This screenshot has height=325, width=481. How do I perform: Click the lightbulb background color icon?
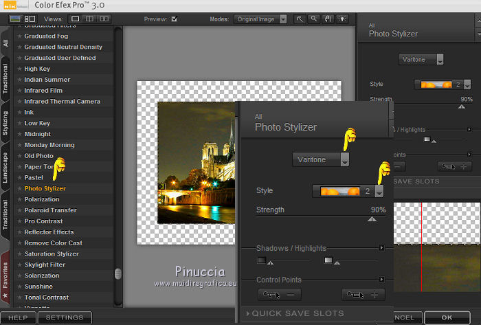[x=343, y=19]
